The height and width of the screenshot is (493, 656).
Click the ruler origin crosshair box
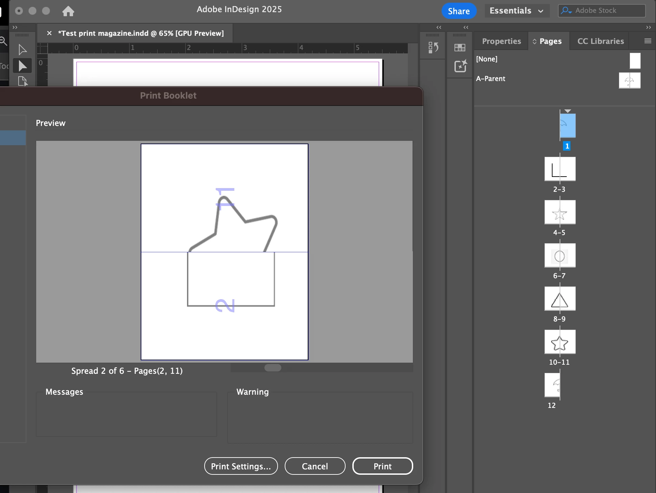(42, 48)
